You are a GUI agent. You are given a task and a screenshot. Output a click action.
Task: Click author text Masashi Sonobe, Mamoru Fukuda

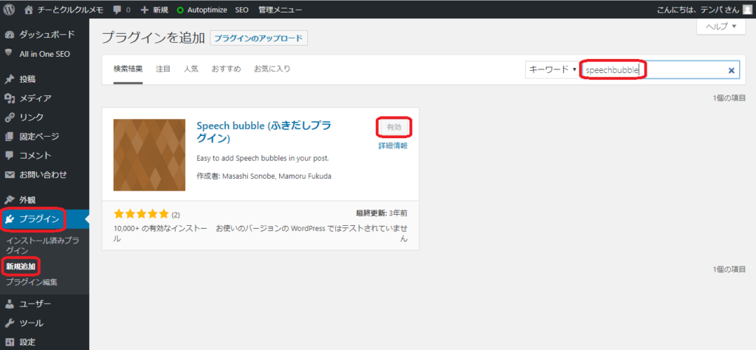point(276,176)
